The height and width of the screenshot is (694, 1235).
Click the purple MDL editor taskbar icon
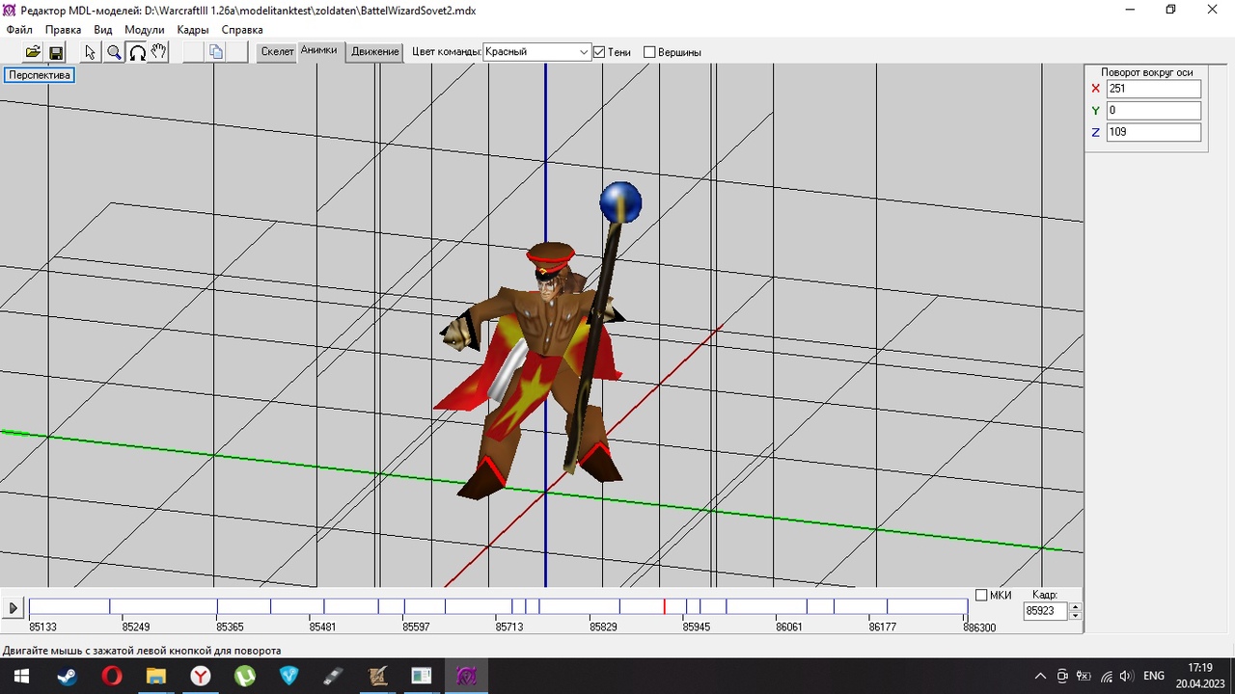coord(467,676)
